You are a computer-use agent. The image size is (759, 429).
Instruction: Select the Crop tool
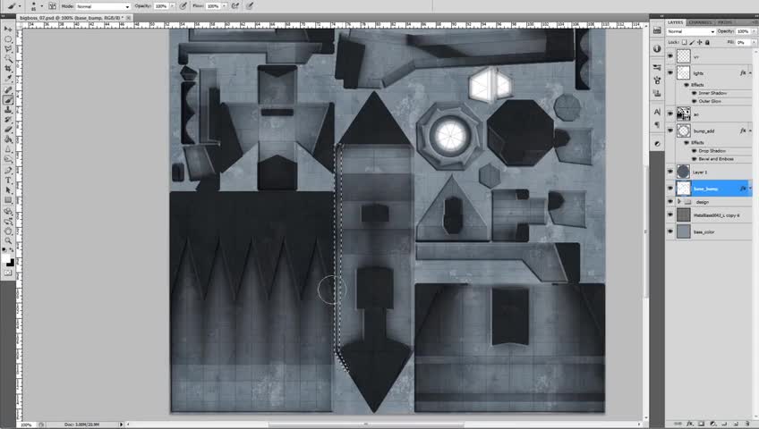click(8, 69)
